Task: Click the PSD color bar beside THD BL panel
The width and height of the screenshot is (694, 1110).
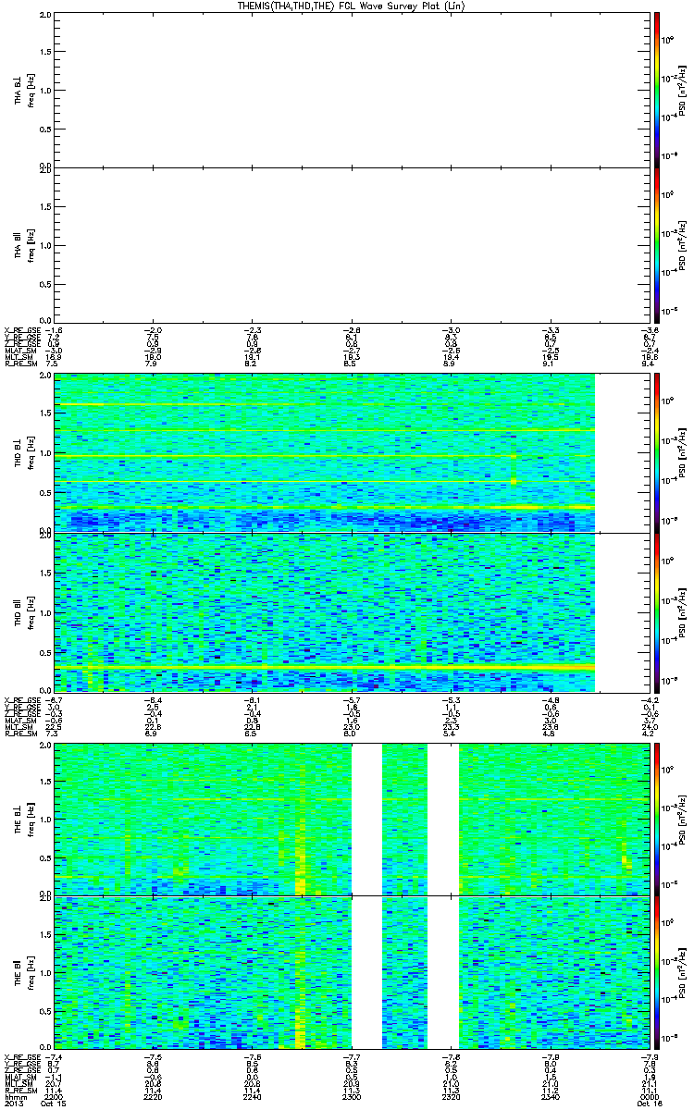Action: 656,452
